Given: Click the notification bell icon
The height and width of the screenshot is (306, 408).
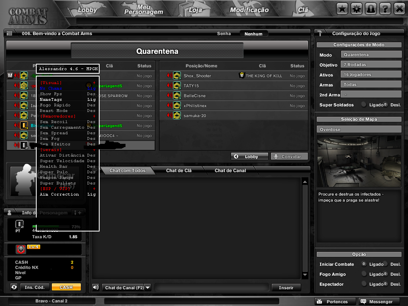Looking at the screenshot, I should click(x=371, y=9).
